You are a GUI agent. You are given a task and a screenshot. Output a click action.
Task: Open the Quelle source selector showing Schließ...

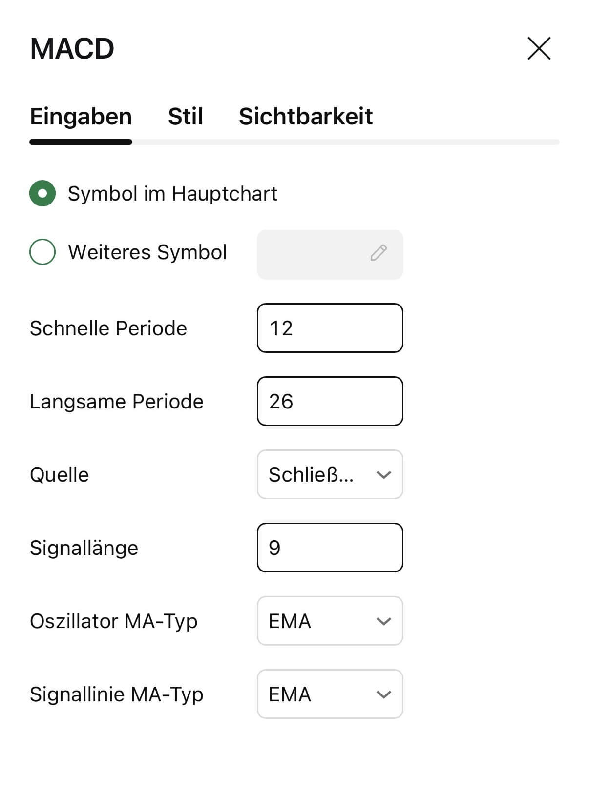click(x=330, y=474)
